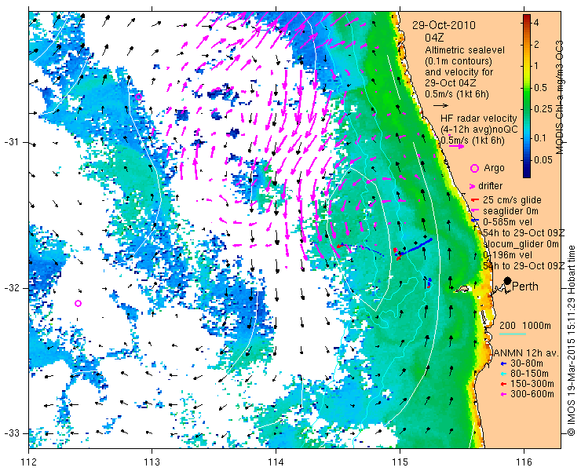Click Rottnest Island outline west of Perth

pyautogui.click(x=461, y=289)
